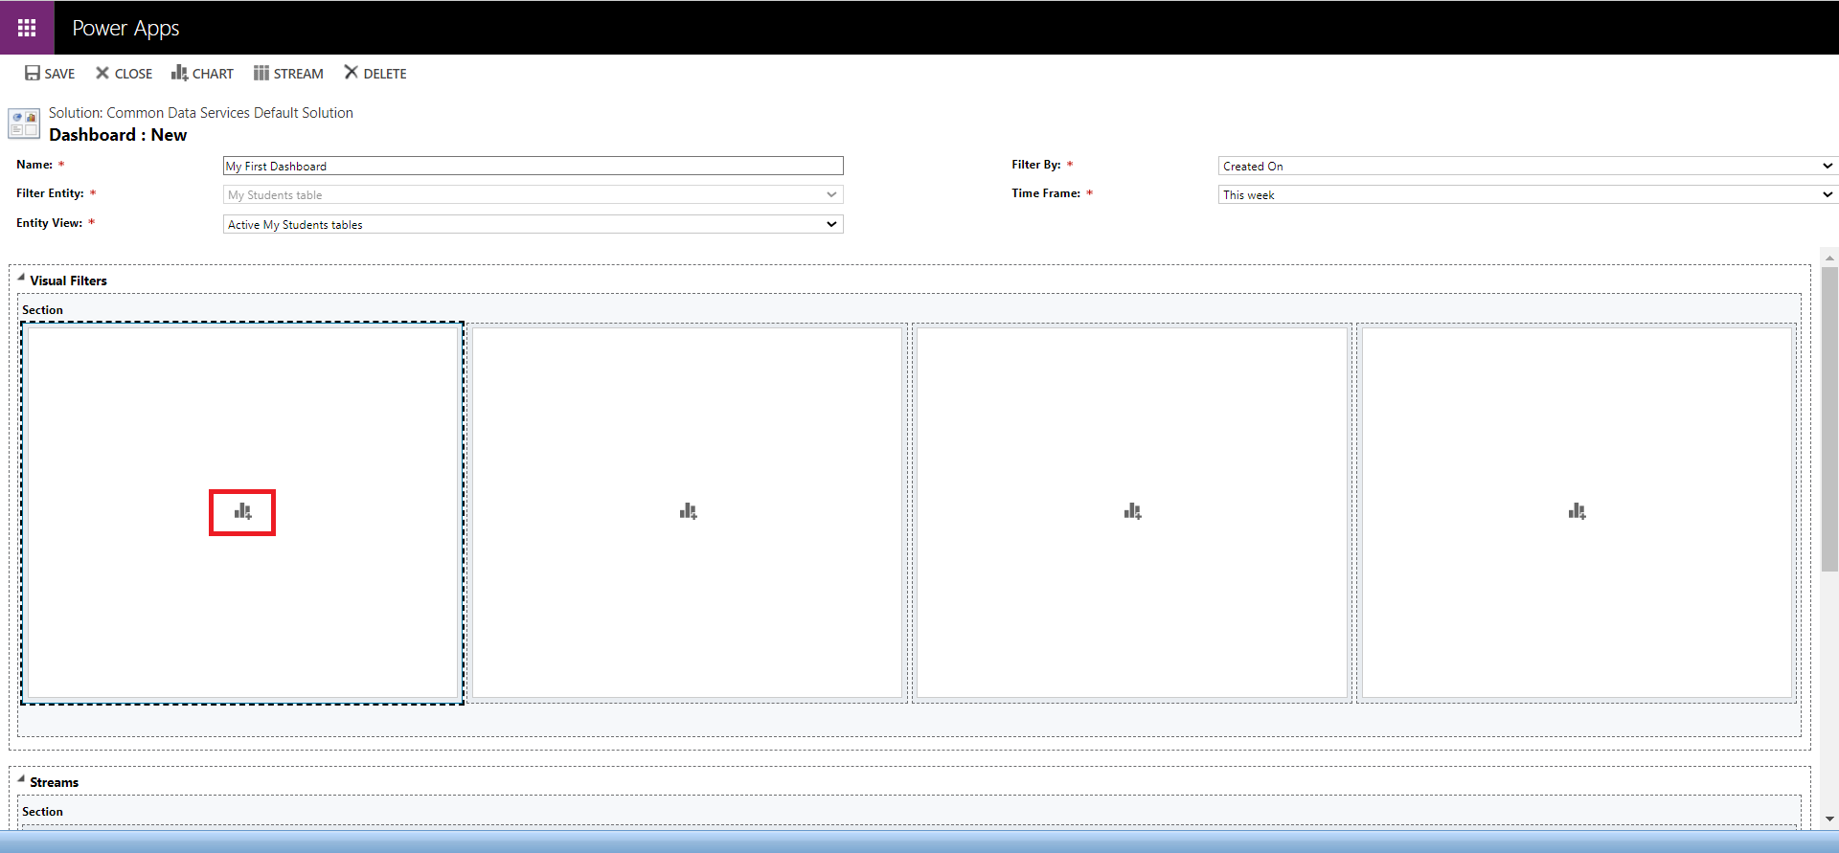Click the Delete command in the toolbar
Viewport: 1839px width, 853px height.
pos(375,74)
